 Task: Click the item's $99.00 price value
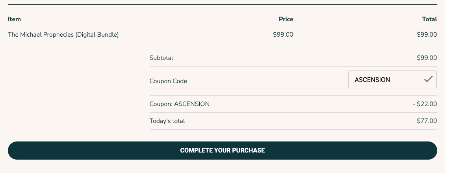click(x=283, y=35)
